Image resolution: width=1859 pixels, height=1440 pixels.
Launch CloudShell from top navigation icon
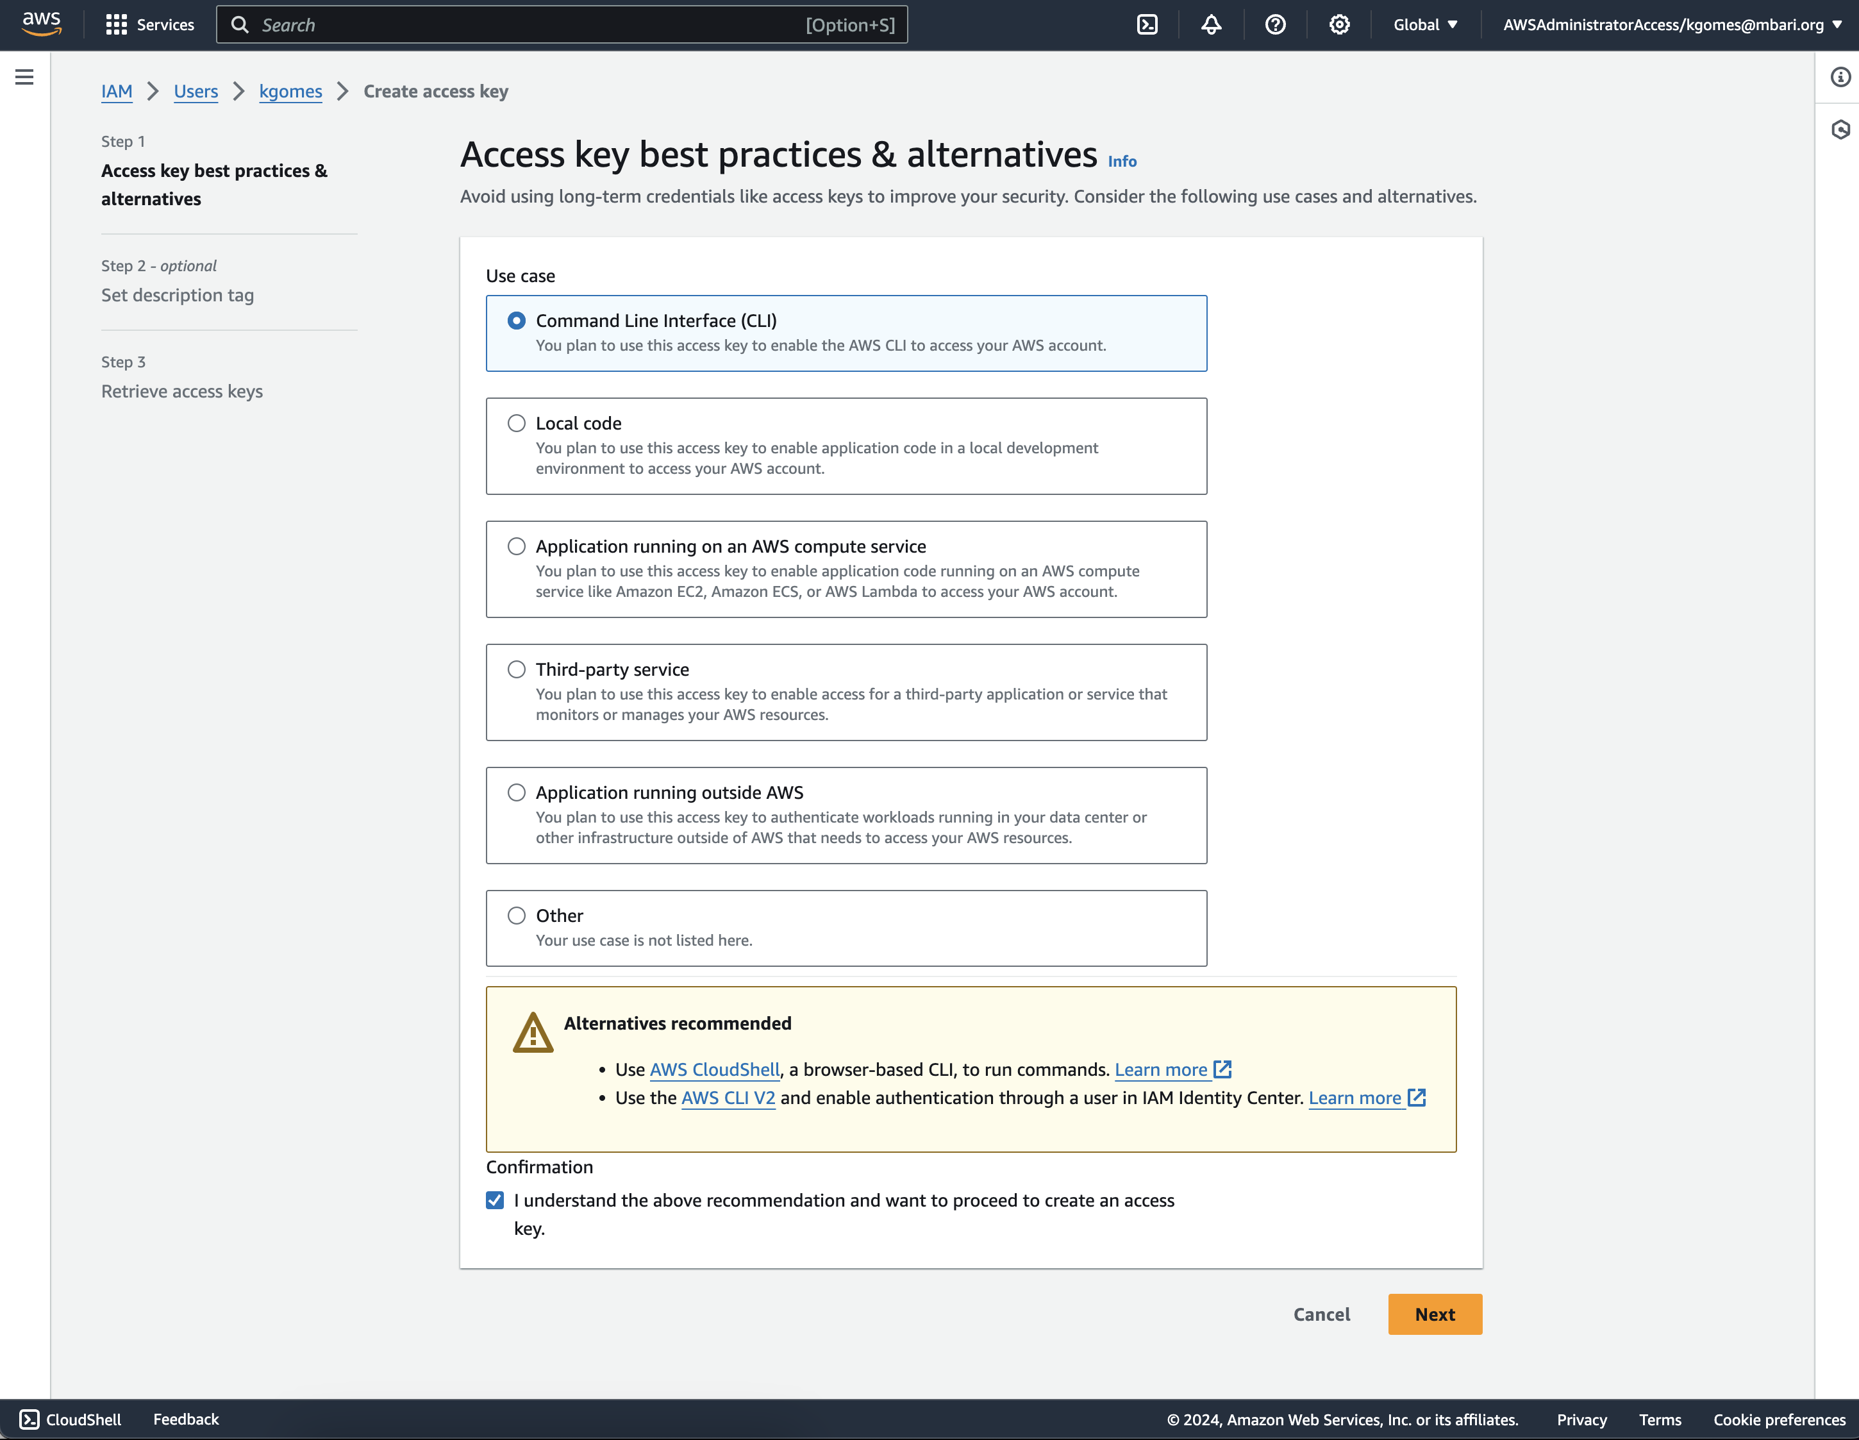(1147, 25)
